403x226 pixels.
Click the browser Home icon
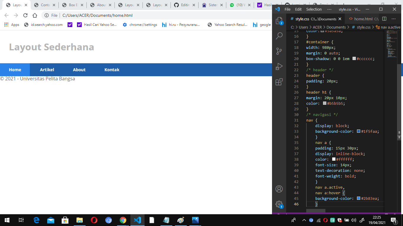[35, 15]
